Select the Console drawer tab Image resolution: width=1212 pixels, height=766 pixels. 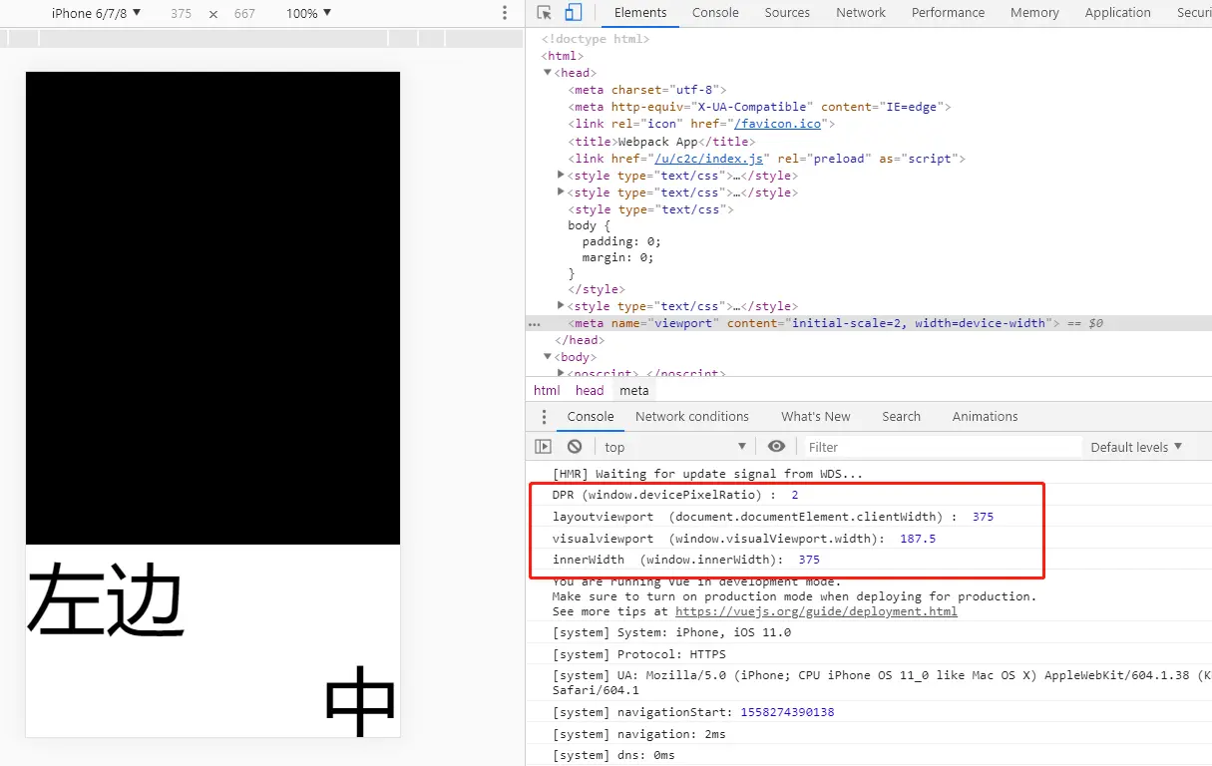click(591, 417)
